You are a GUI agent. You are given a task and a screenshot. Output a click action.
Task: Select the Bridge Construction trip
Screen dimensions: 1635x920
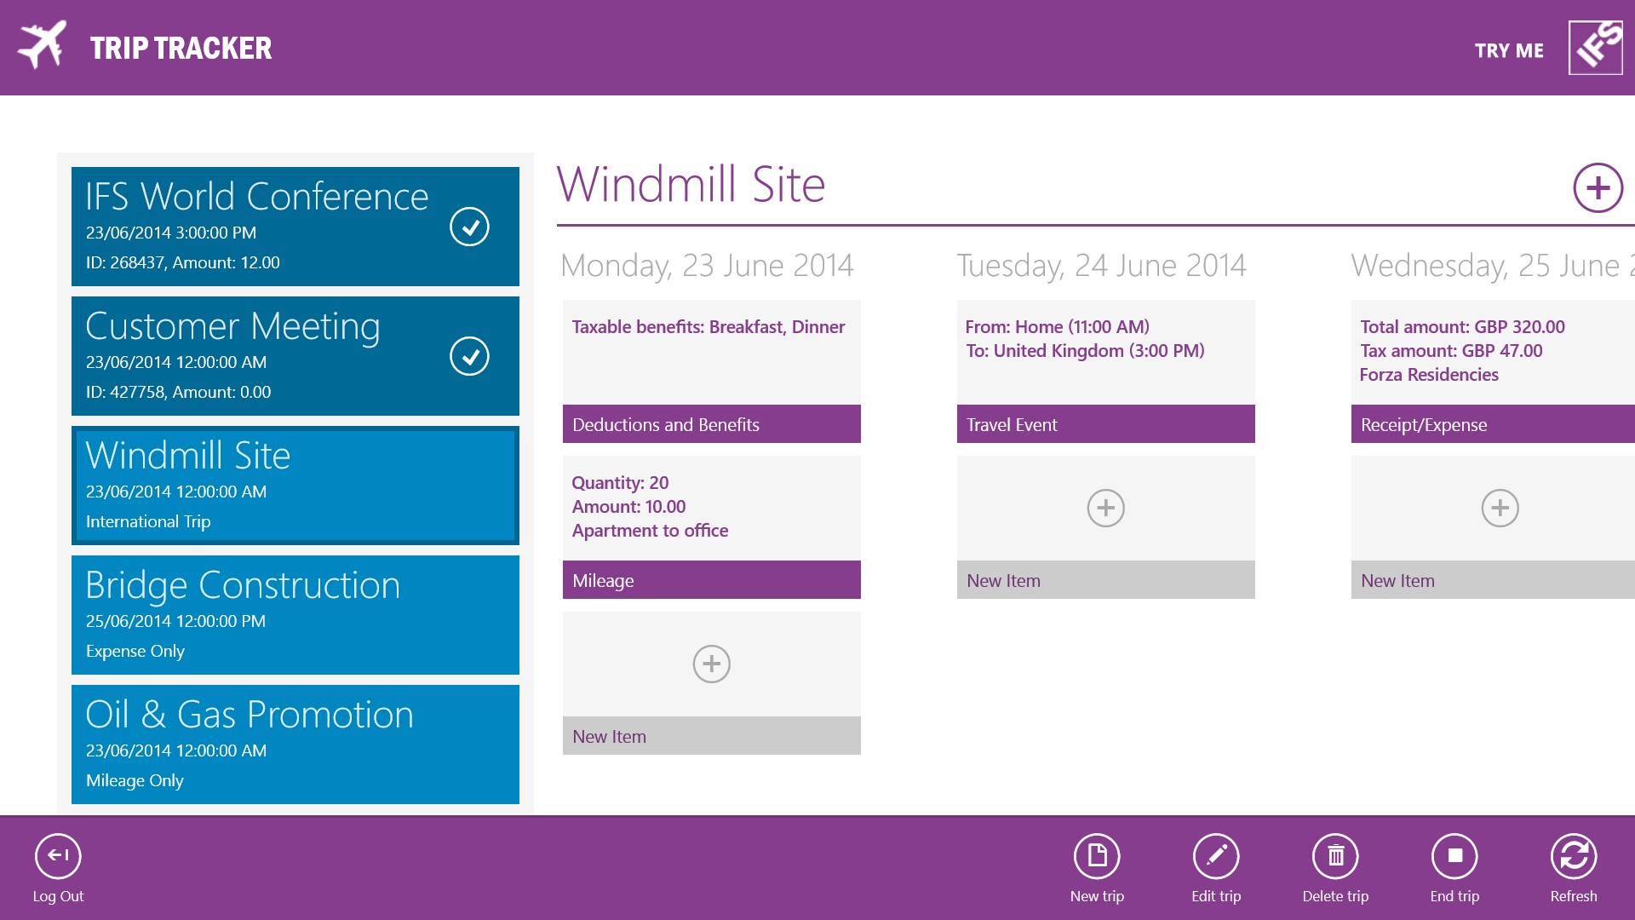[295, 614]
